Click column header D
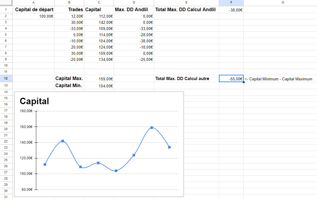Viewport: 317px width, 199px height. 134,3
